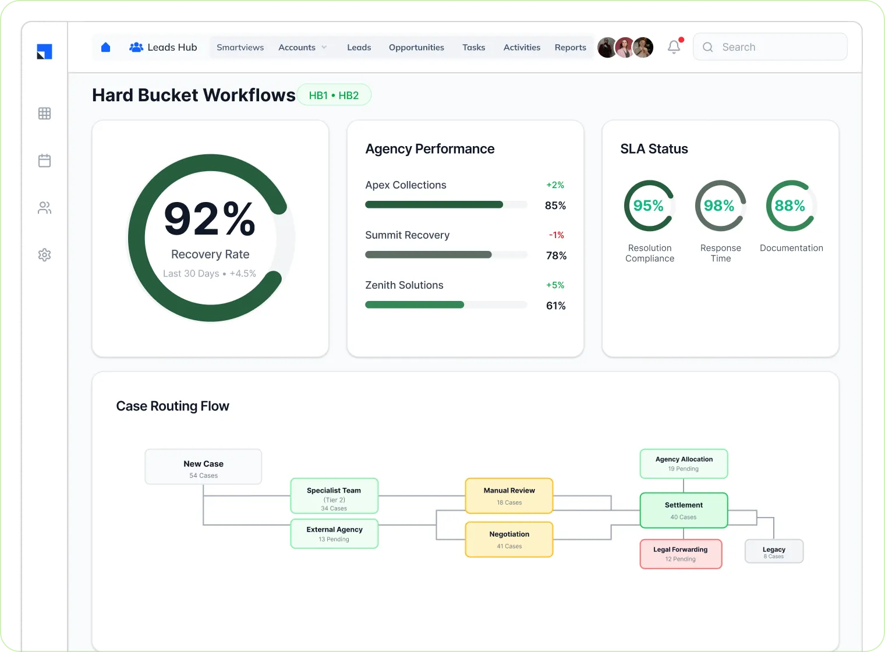Click the -1% change value

tap(556, 235)
